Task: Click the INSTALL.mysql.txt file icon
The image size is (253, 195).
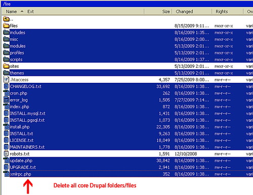Action: tap(6, 113)
